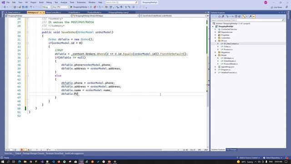Click the Save All disks icon

(x=26, y=7)
